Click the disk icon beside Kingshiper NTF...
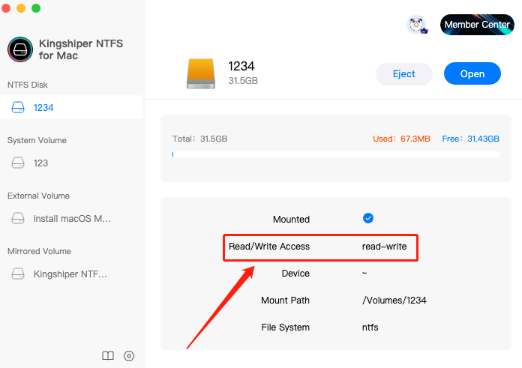 point(18,274)
